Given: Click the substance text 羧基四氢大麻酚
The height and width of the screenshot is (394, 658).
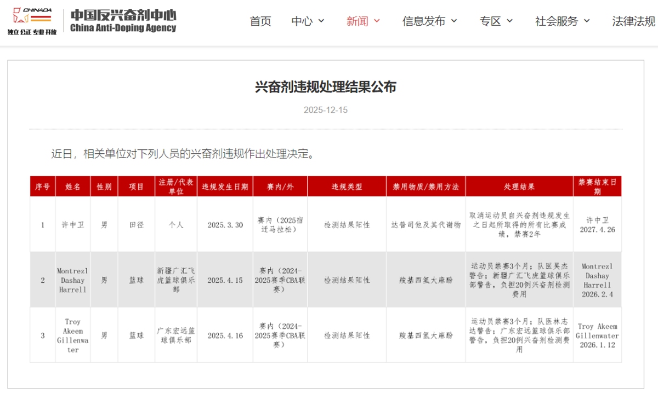Looking at the screenshot, I should coord(426,280).
